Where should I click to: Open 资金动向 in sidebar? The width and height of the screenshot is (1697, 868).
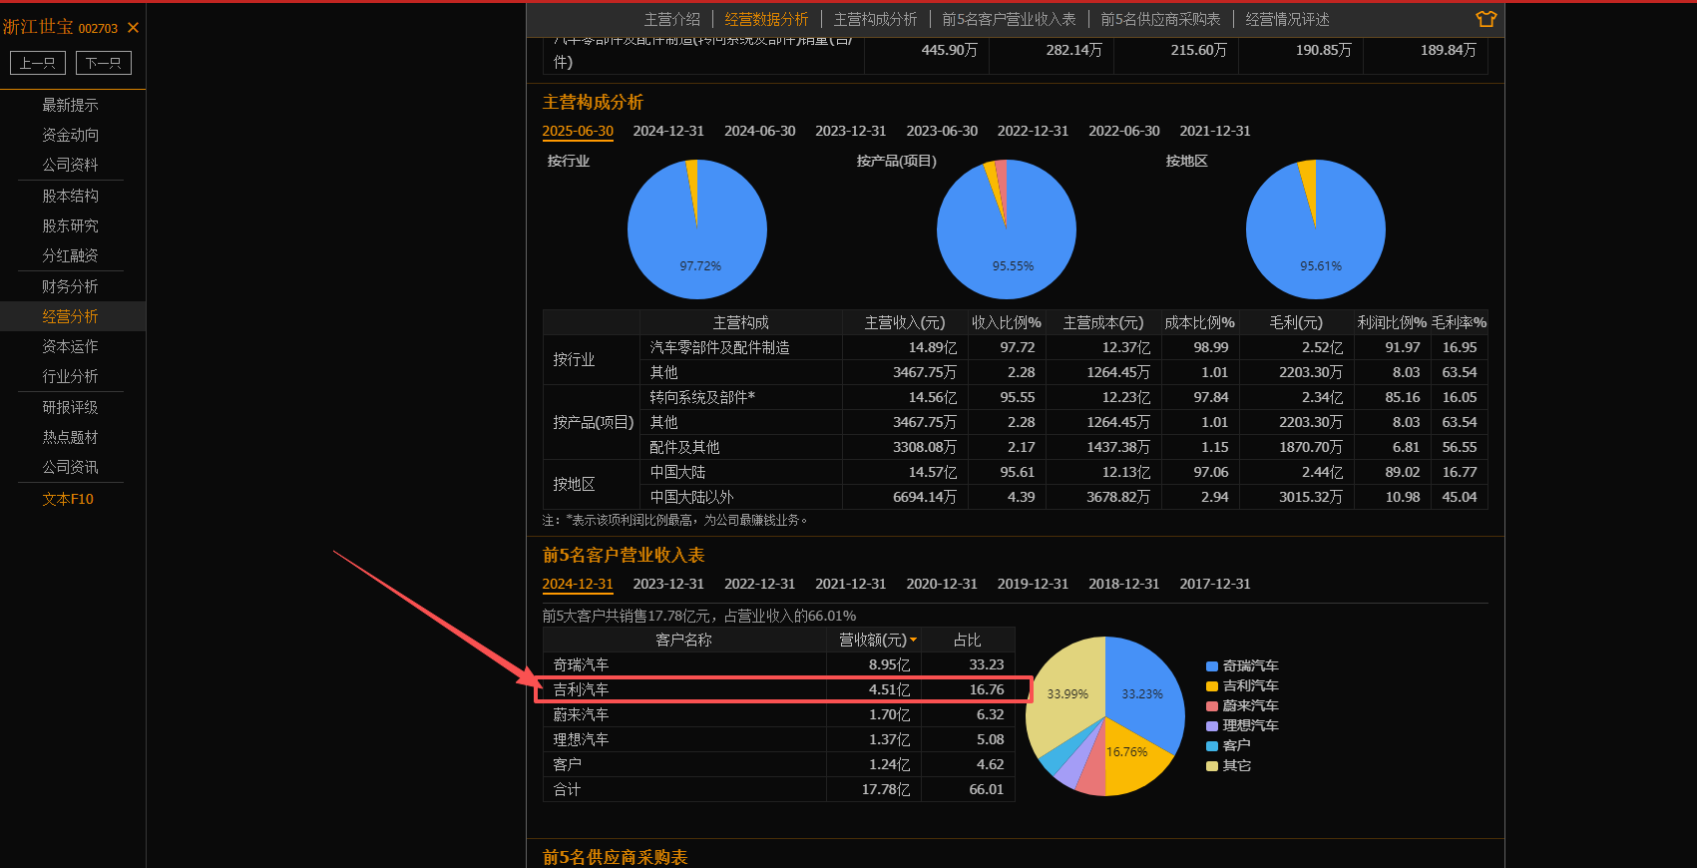click(x=70, y=135)
